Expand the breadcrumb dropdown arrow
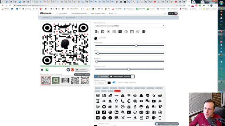This screenshot has height=126, width=225. tap(81, 18)
